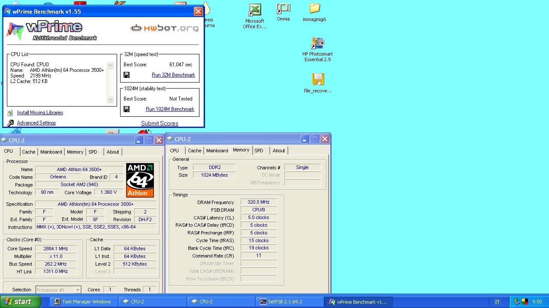Viewport: 549px width, 308px height.
Task: Click the Command Rate value 1T
Action: click(259, 255)
